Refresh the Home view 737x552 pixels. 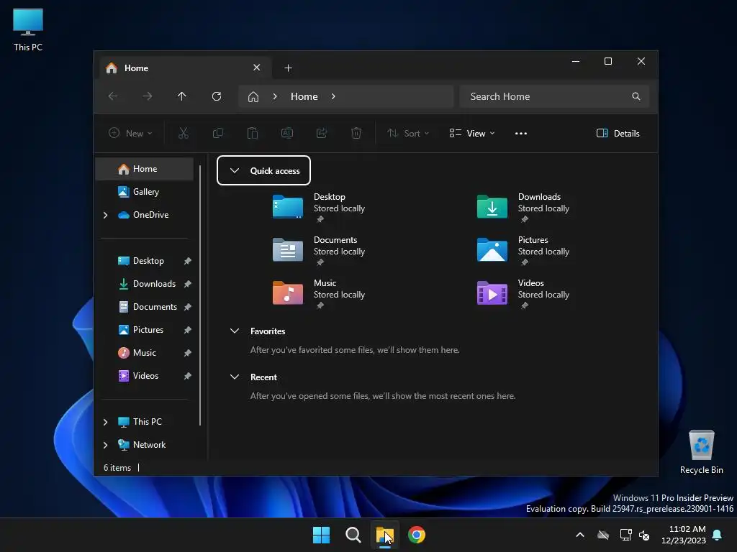pyautogui.click(x=216, y=96)
